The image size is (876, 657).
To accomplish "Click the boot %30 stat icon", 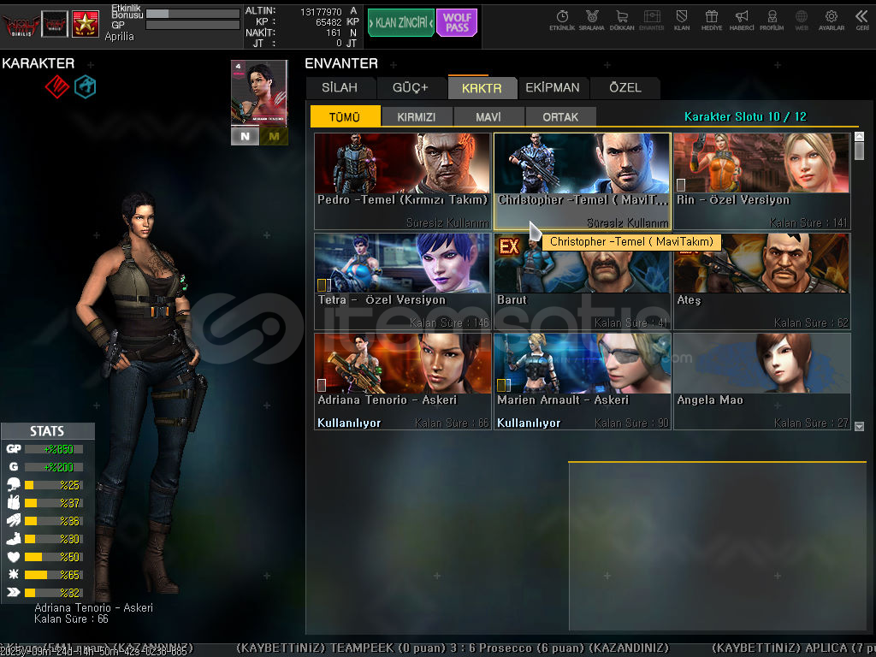I will click(x=14, y=539).
